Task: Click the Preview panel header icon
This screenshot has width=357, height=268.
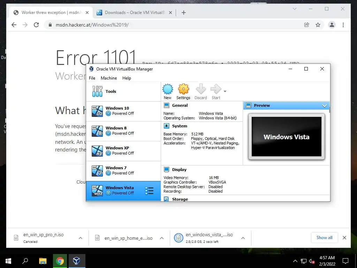Action: coord(249,105)
